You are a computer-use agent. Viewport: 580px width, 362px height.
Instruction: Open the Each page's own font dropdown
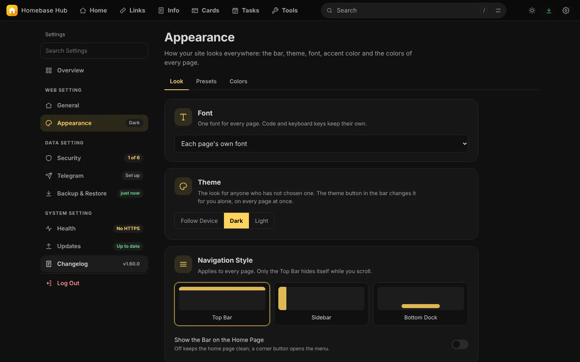coord(321,144)
